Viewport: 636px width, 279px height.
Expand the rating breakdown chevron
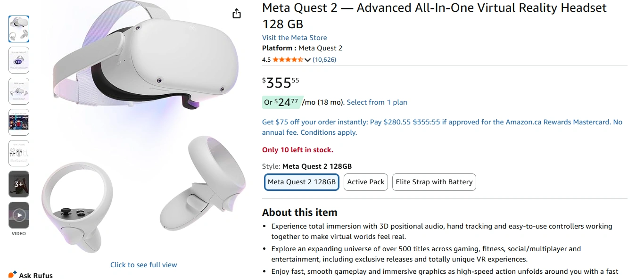point(308,60)
